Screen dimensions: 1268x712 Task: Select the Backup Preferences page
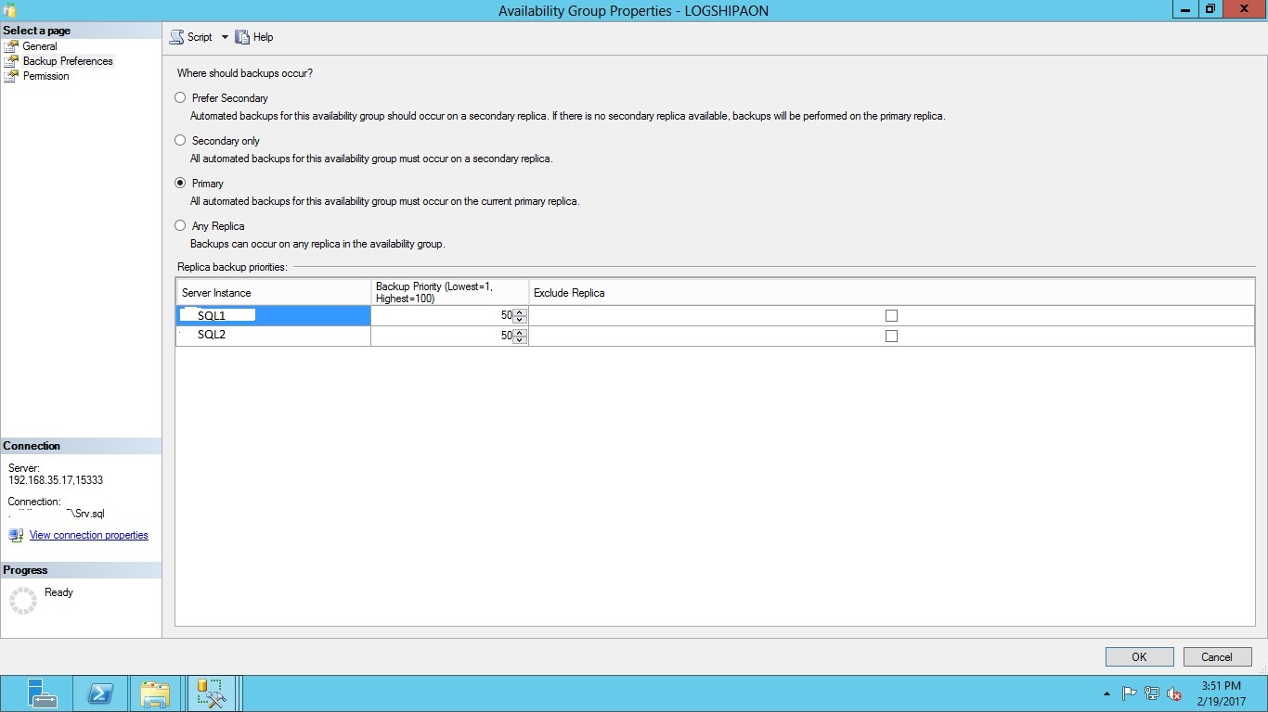pyautogui.click(x=68, y=61)
